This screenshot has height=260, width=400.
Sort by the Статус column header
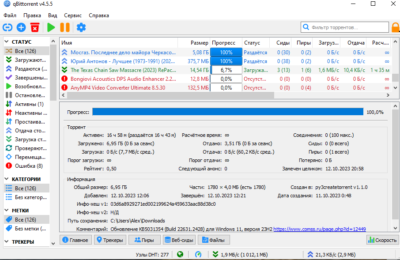point(256,43)
